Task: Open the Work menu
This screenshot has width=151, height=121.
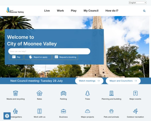Action: coord(60,11)
